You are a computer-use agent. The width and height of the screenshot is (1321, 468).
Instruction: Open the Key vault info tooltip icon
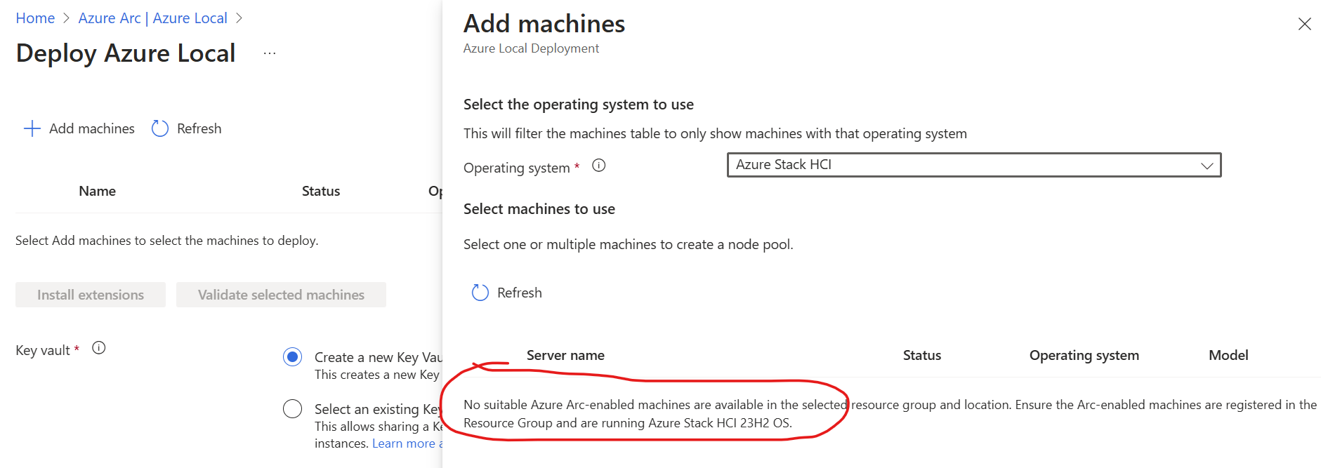click(x=99, y=348)
